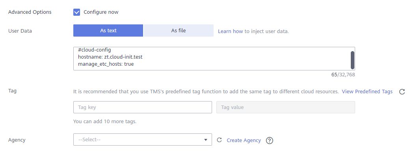Follow the Create Agency link
Screen dimensions: 417x157
click(244, 140)
